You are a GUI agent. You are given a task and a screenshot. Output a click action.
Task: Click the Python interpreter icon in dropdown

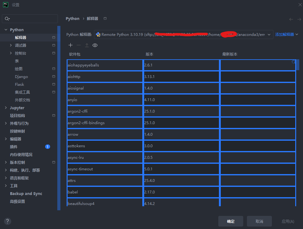pos(98,34)
